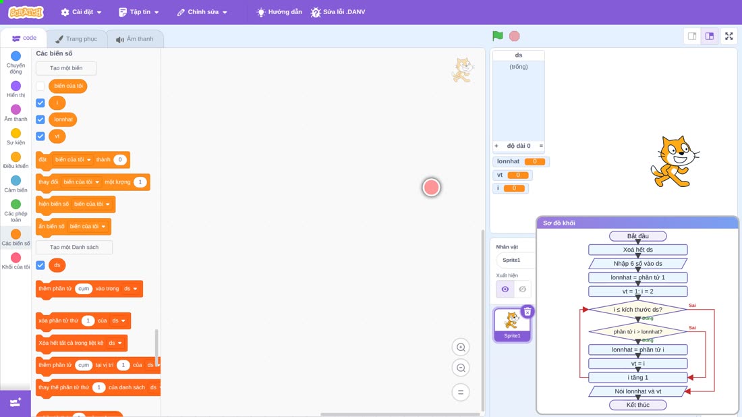Switch to small stage layout
The height and width of the screenshot is (417, 742).
pyautogui.click(x=692, y=36)
